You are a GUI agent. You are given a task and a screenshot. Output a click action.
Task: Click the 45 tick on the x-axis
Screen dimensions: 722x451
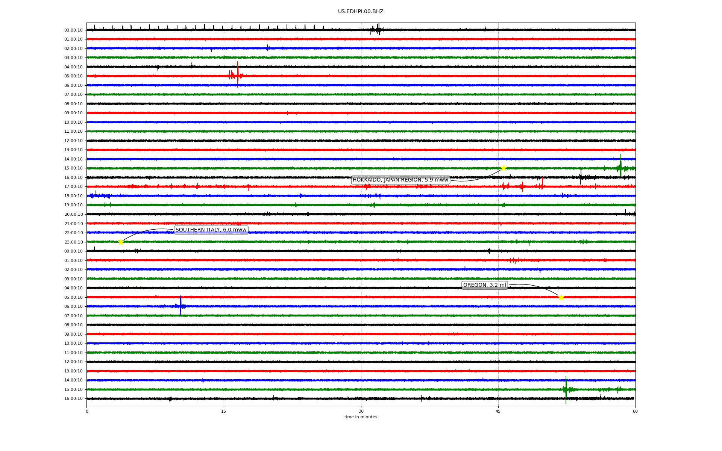pos(498,411)
